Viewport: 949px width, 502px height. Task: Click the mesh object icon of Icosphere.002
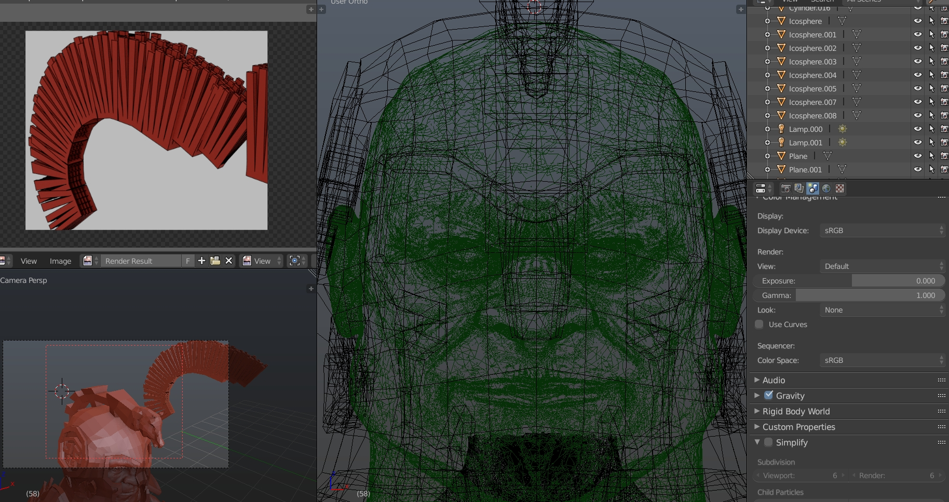[781, 48]
